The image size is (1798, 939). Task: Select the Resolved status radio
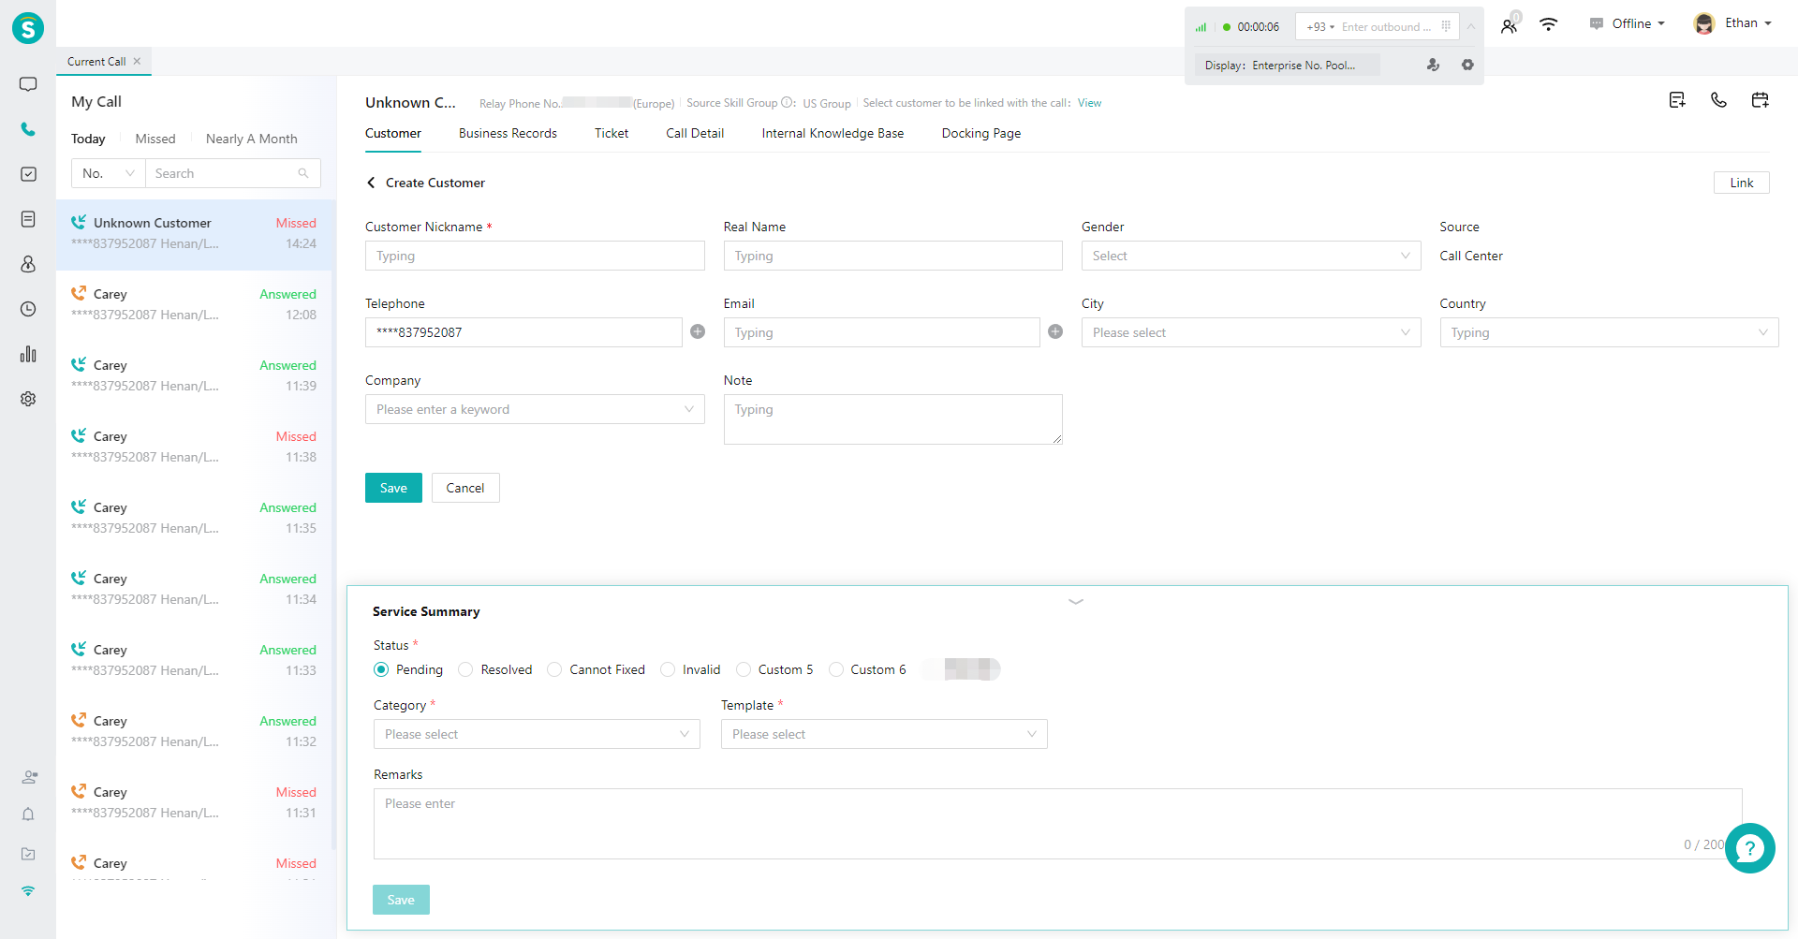(465, 669)
